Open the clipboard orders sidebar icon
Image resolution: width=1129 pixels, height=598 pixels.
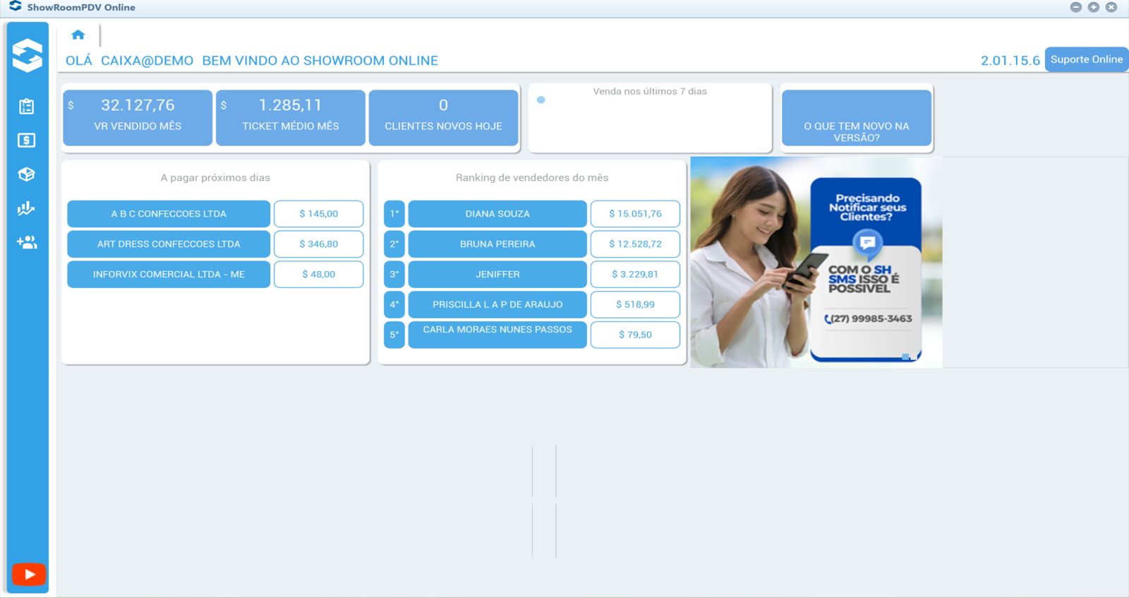pyautogui.click(x=27, y=107)
